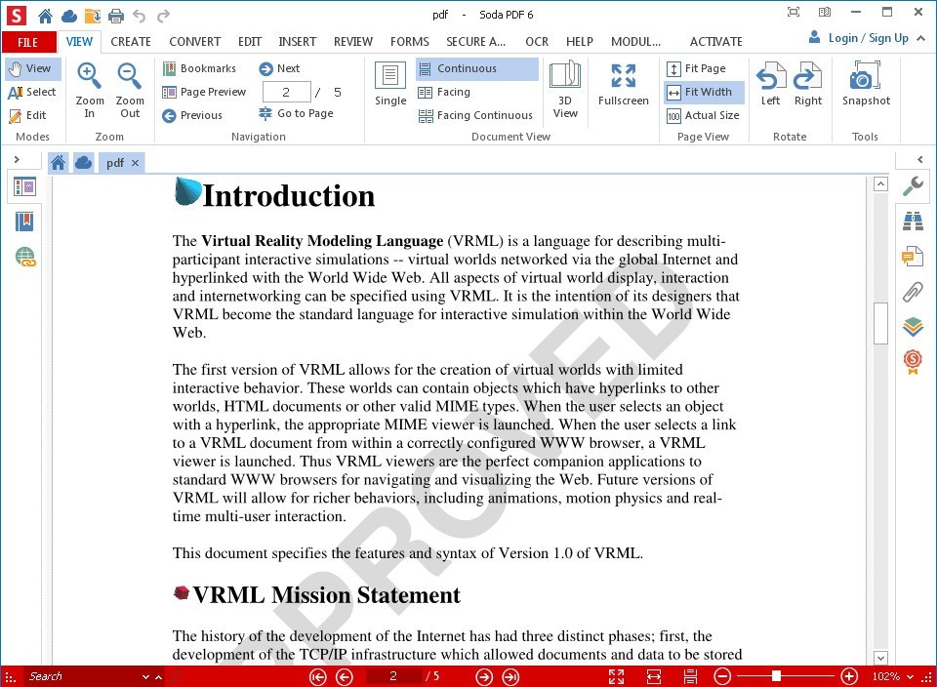937x687 pixels.
Task: Click inside the page number input field
Action: click(286, 91)
